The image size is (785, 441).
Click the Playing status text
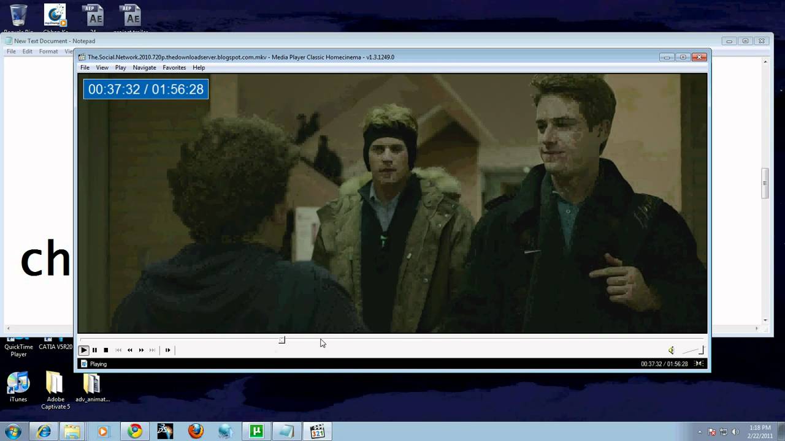98,364
